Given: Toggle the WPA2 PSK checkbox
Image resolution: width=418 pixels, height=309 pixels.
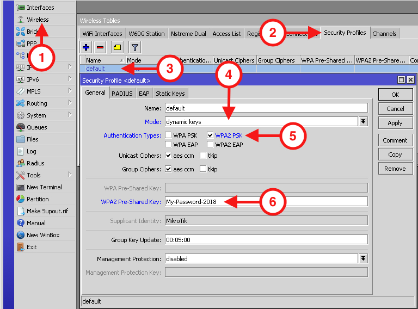Looking at the screenshot, I should coord(210,135).
